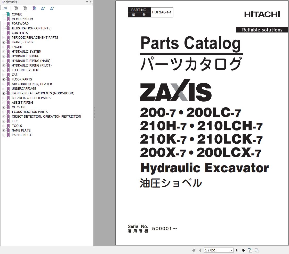This screenshot has height=254, width=289.
Task: Click the Add Bookmark icon
Action: click(25, 9)
